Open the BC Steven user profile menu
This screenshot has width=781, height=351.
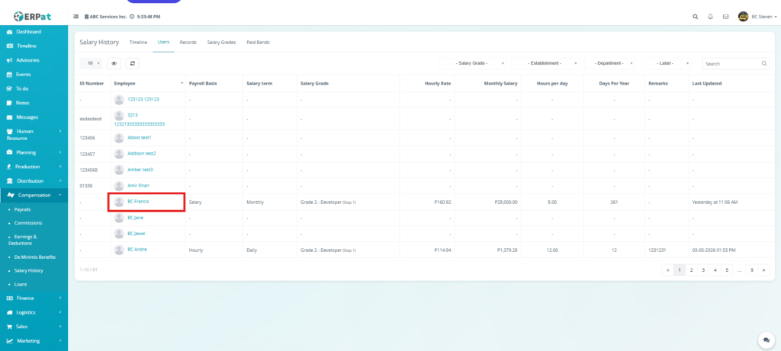coord(757,16)
